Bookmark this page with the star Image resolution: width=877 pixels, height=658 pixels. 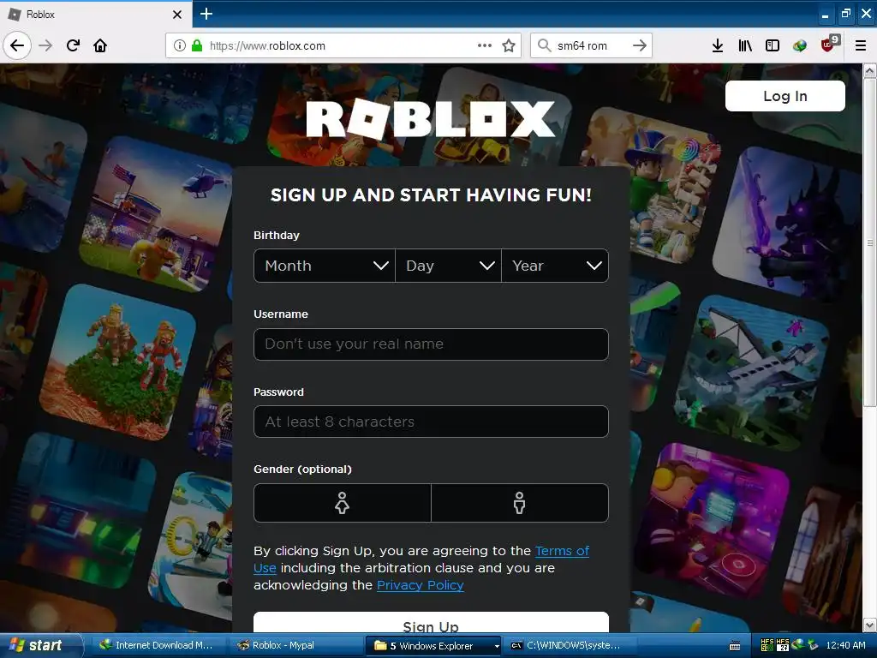509,46
